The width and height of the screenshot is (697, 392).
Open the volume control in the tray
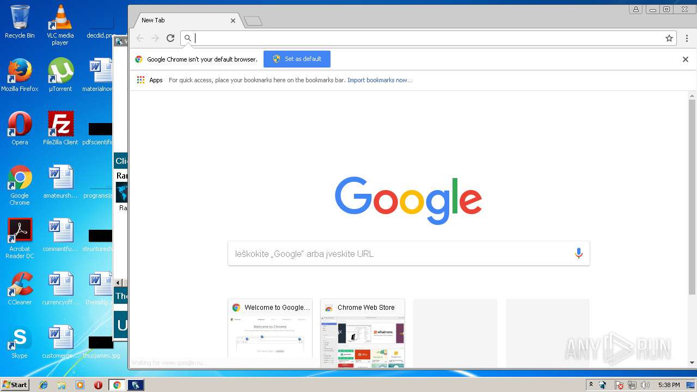(x=645, y=385)
